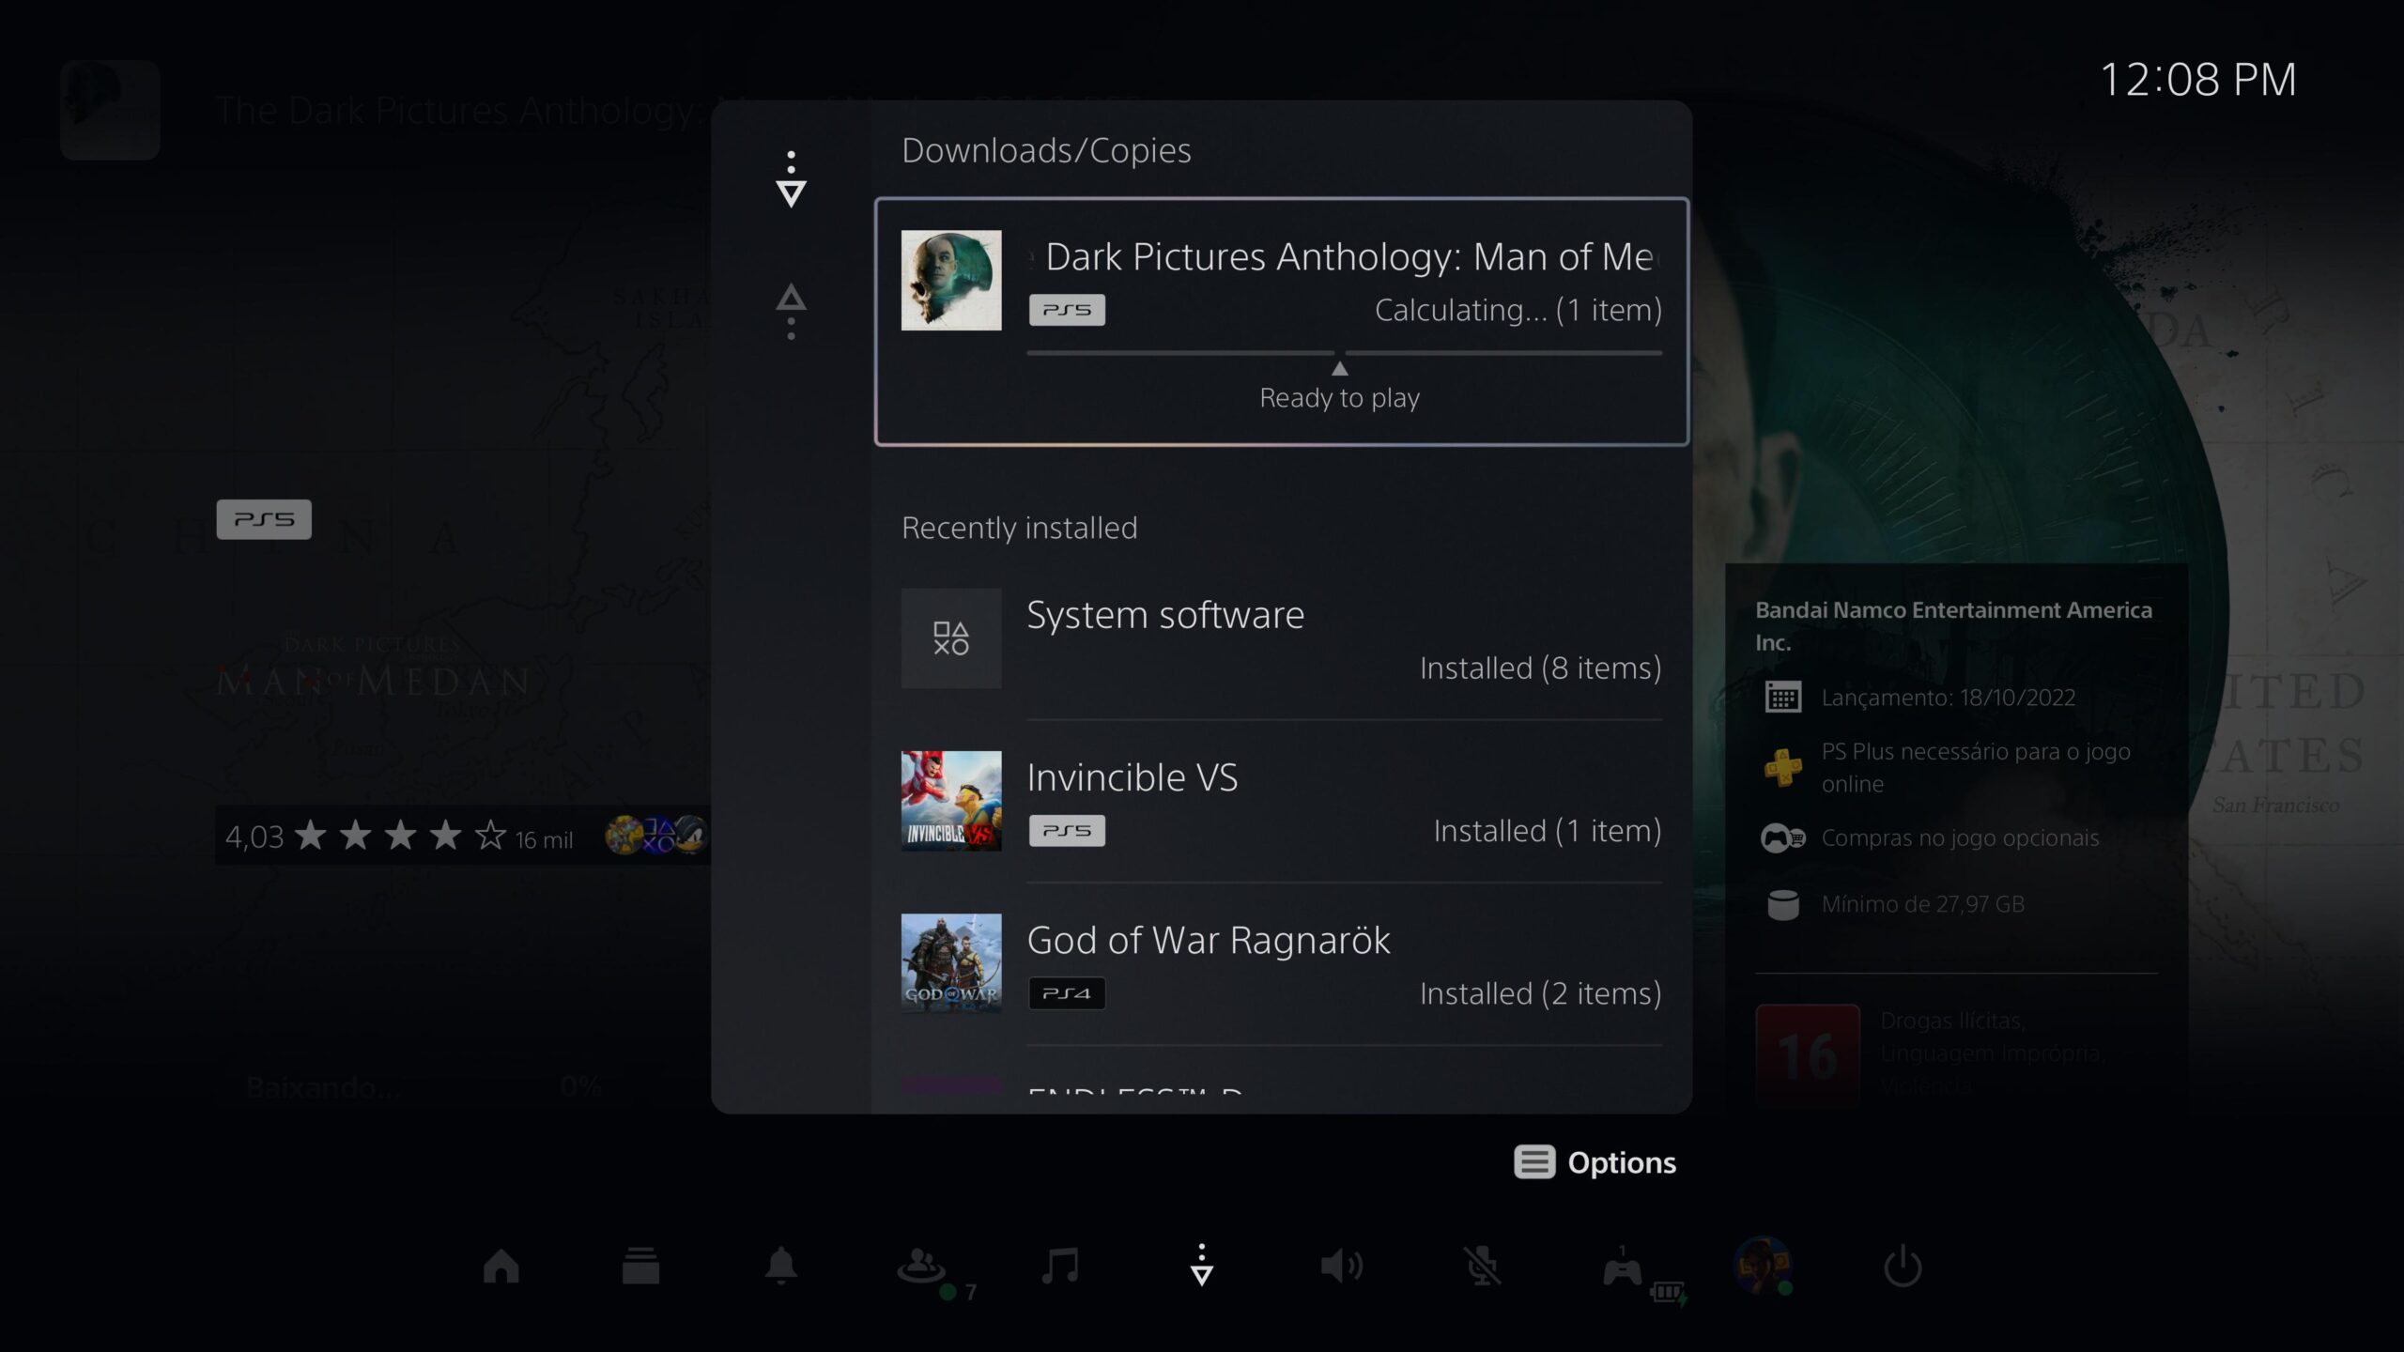Image resolution: width=2404 pixels, height=1352 pixels.
Task: Click the Recently installed heading
Action: point(1019,528)
